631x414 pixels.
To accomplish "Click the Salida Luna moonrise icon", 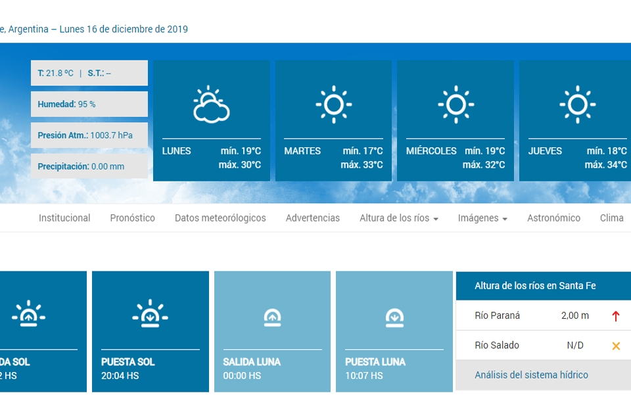I will [272, 318].
